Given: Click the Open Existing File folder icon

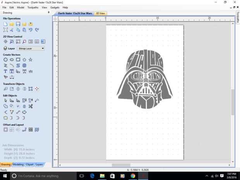Looking at the screenshot, I should (x=12, y=24).
